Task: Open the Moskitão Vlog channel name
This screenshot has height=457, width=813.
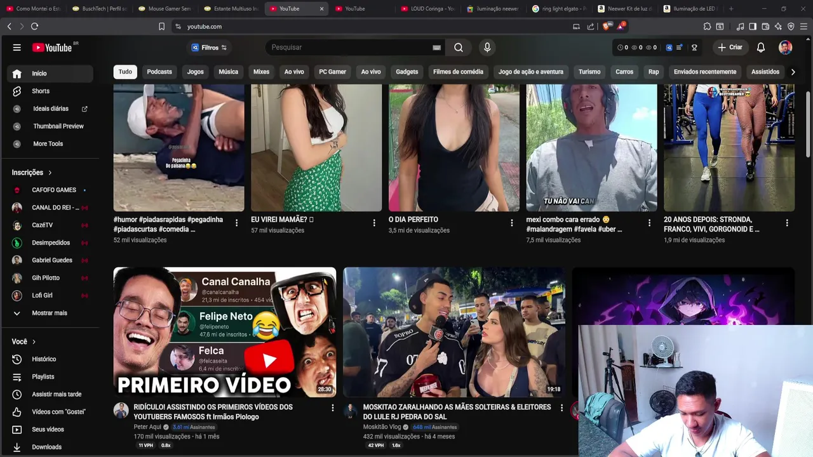Action: point(382,427)
